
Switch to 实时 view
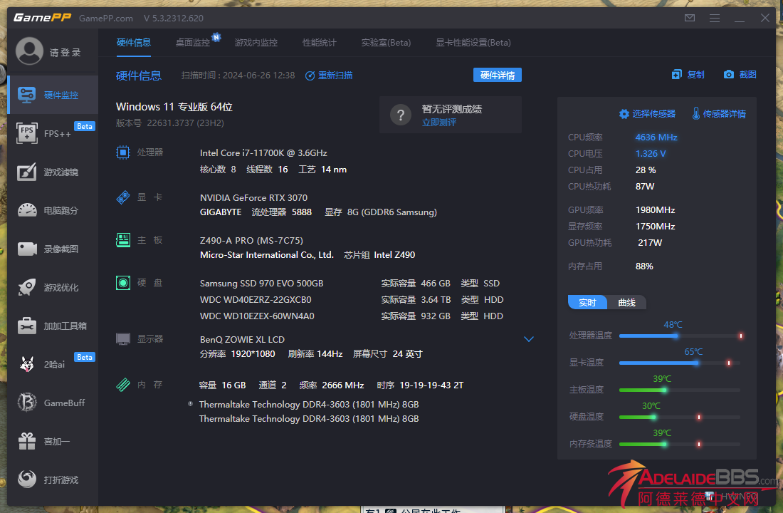[587, 303]
